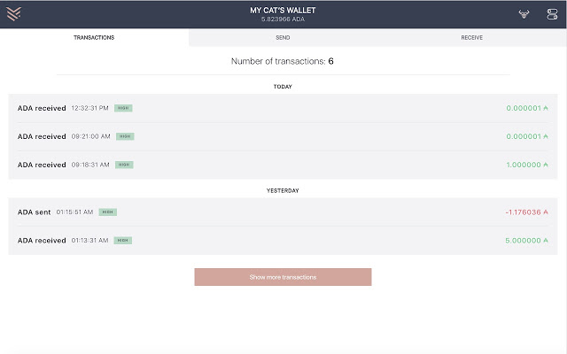Image resolution: width=567 pixels, height=354 pixels.
Task: Expand the -1.176036 sent transaction arrow
Action: (x=546, y=212)
